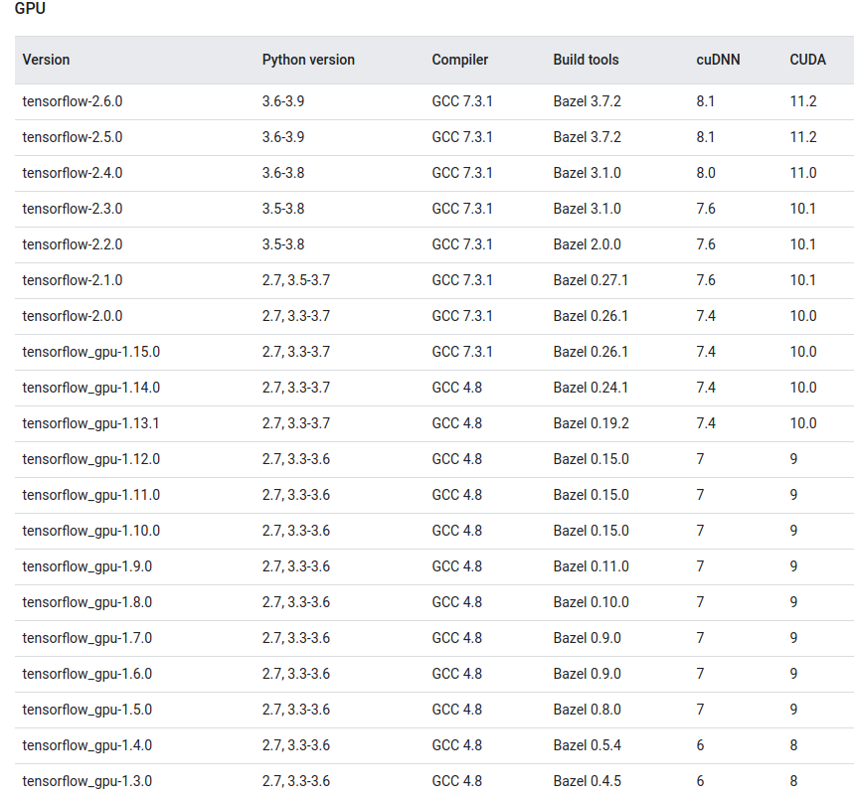Click CUDA 10.1 in tensorflow-2.3.0 row
Image resolution: width=854 pixels, height=798 pixels.
(x=802, y=209)
